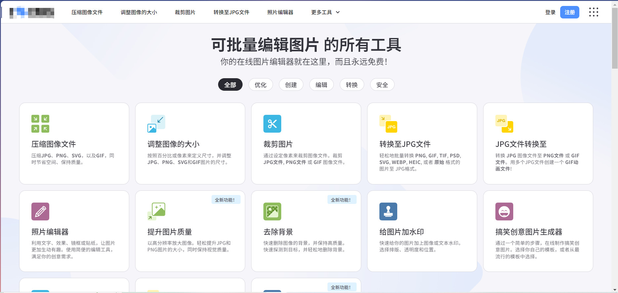Viewport: 618px width, 293px height.
Task: Open 照片编辑器 in the top navigation
Action: (x=280, y=12)
